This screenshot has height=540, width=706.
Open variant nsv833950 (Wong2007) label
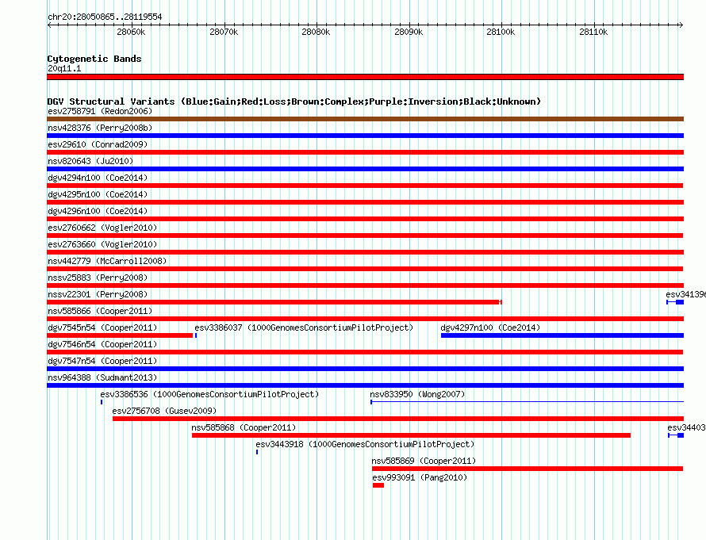pyautogui.click(x=417, y=394)
